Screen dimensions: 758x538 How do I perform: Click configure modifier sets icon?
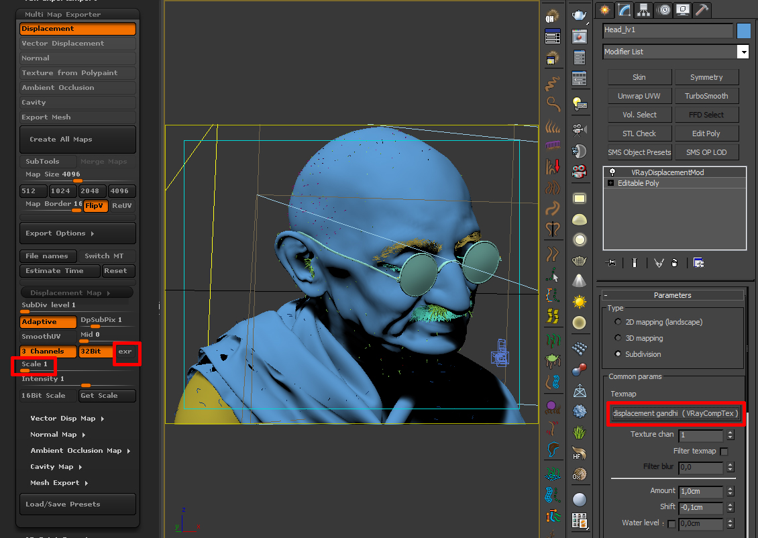pyautogui.click(x=698, y=262)
